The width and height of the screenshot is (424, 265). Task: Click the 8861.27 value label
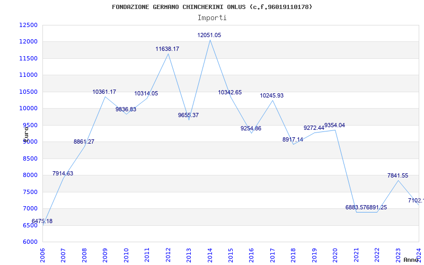point(84,142)
